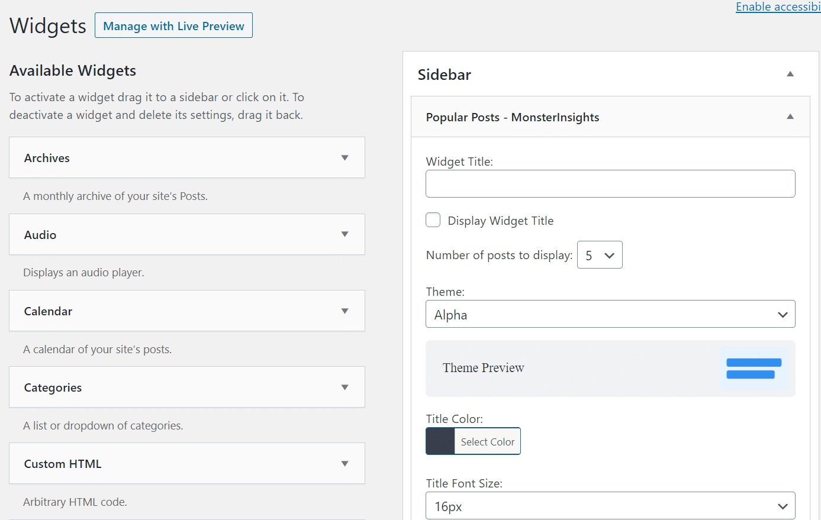Screen dimensions: 821x520
Task: Expand the Archives widget options
Action: [x=345, y=157]
